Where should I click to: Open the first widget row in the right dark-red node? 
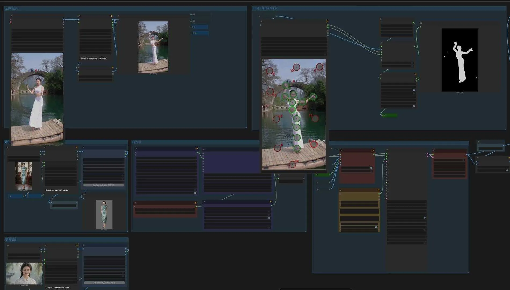click(x=449, y=160)
